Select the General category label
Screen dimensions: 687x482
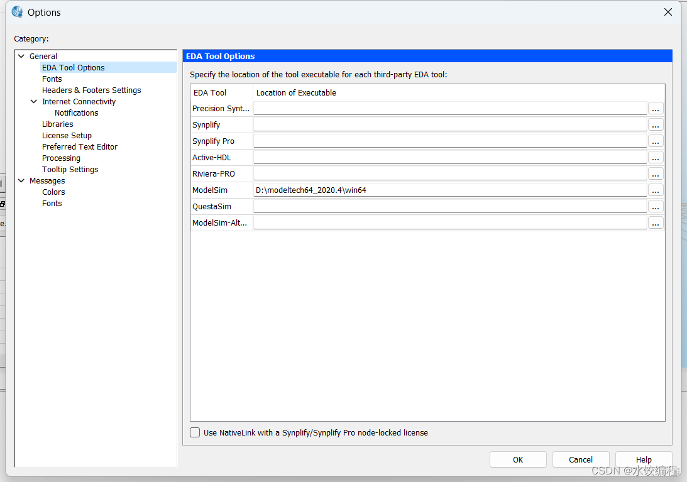[43, 57]
